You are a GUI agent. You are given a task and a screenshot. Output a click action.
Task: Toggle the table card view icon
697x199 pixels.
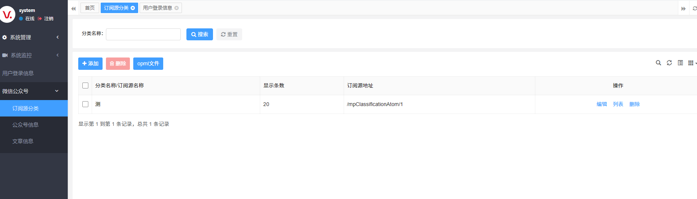coord(680,63)
